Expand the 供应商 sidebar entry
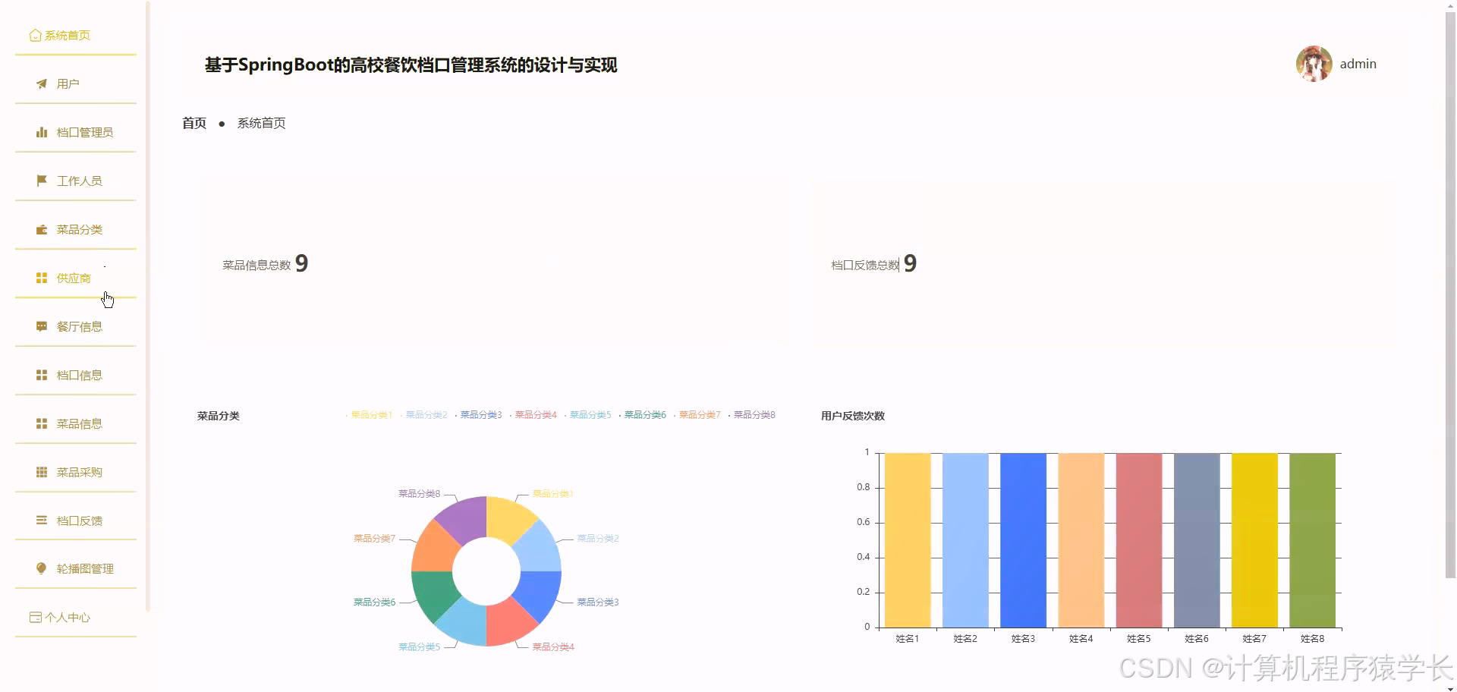The image size is (1457, 692). pos(72,278)
